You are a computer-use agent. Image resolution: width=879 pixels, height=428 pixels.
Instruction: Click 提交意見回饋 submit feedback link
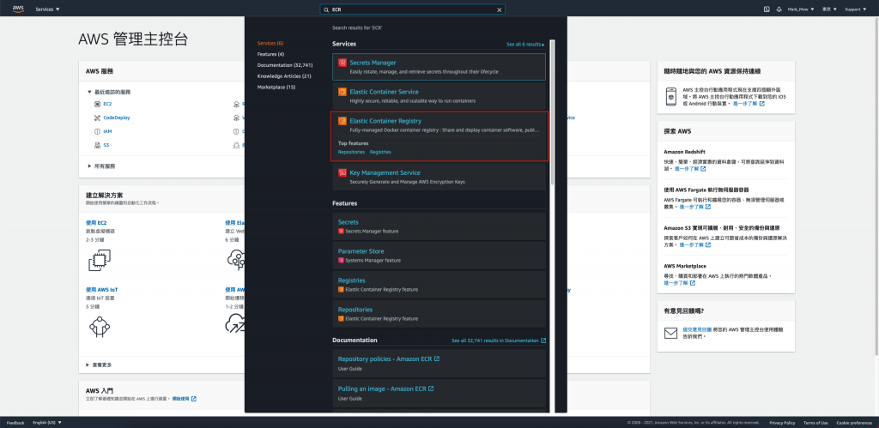click(697, 329)
